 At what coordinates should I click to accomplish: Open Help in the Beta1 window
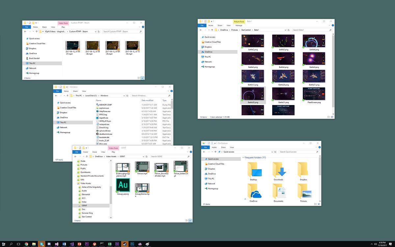(x=332, y=25)
